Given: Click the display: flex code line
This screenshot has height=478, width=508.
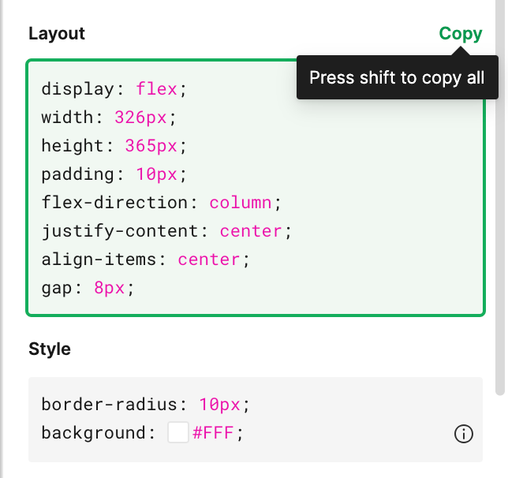Looking at the screenshot, I should point(114,89).
